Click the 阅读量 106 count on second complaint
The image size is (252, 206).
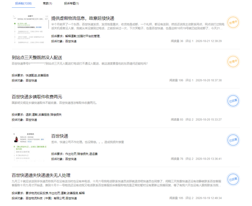pos(176,80)
